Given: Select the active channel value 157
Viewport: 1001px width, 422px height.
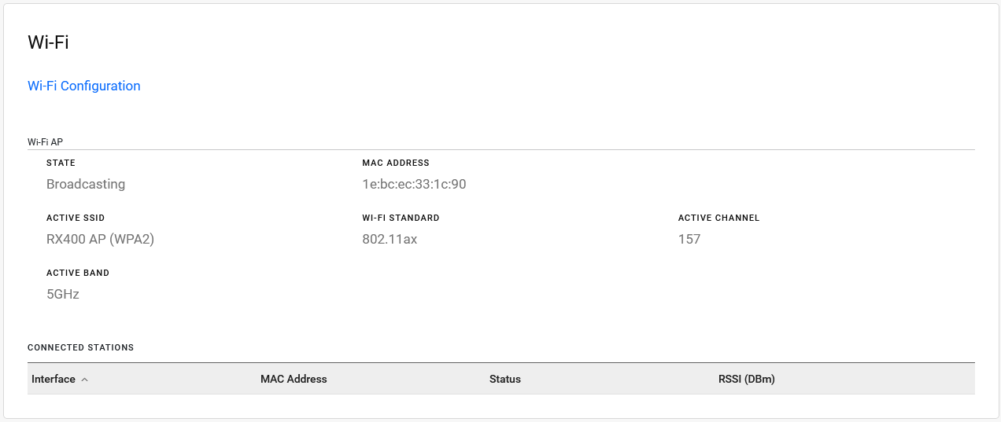Looking at the screenshot, I should point(689,239).
